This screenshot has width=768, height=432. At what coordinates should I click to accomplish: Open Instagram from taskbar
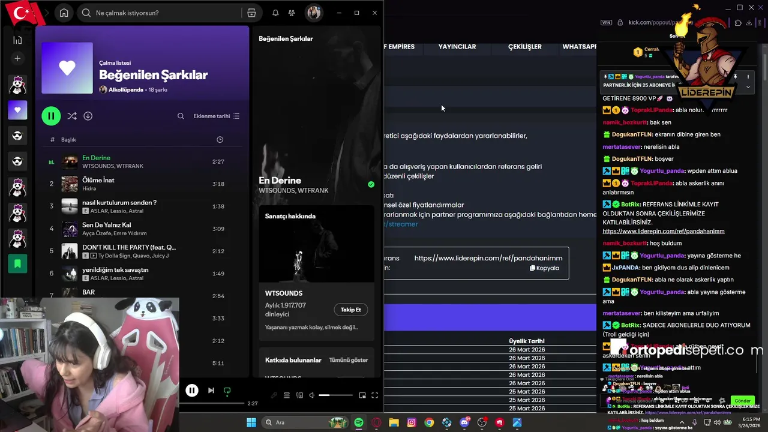tap(411, 422)
